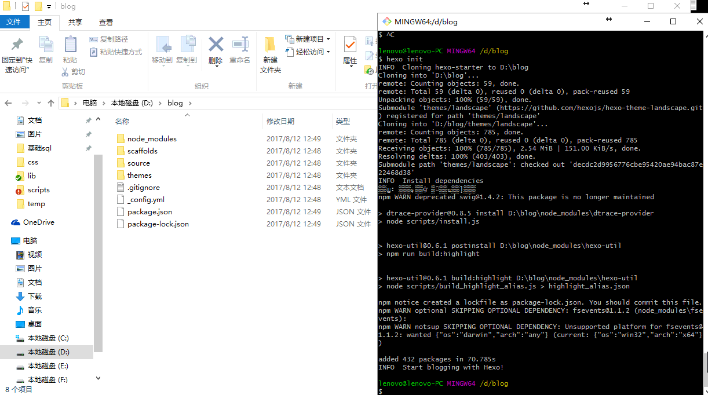Open the 轻松访问 dropdown arrow
Image resolution: width=708 pixels, height=395 pixels.
tap(328, 52)
